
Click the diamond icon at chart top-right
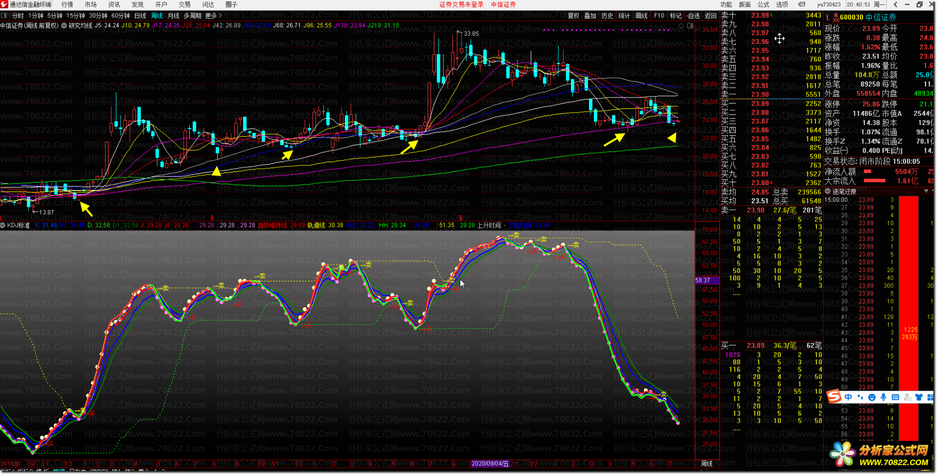click(x=682, y=25)
